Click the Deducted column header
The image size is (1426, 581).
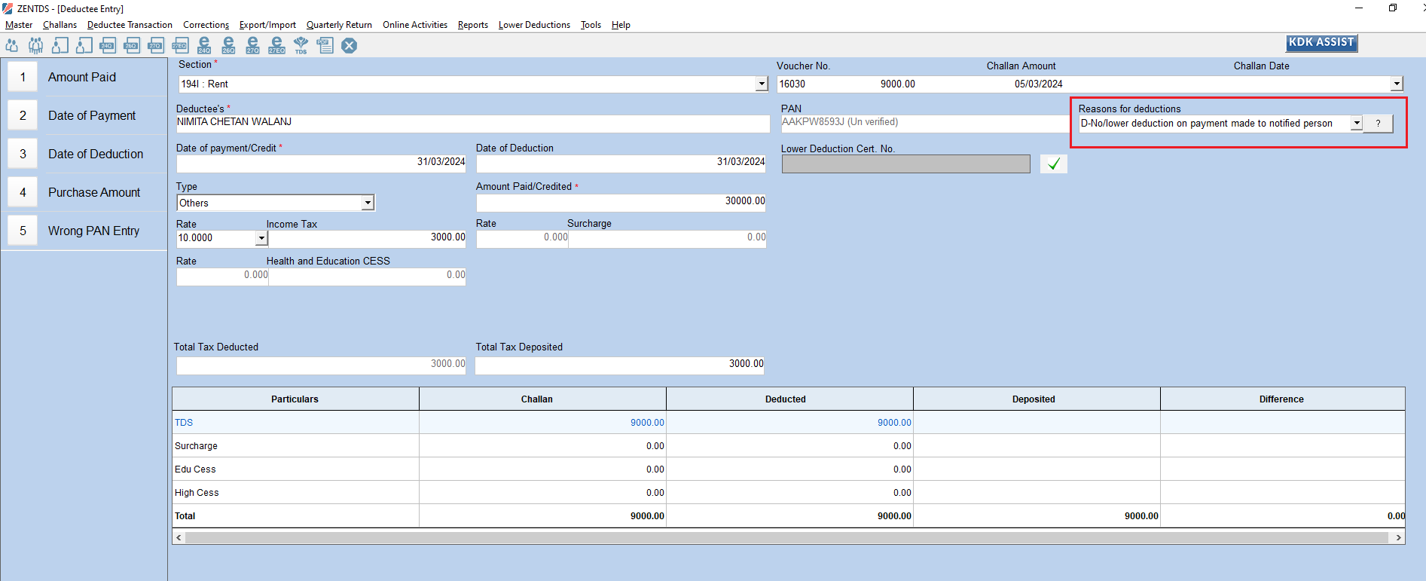coord(789,399)
